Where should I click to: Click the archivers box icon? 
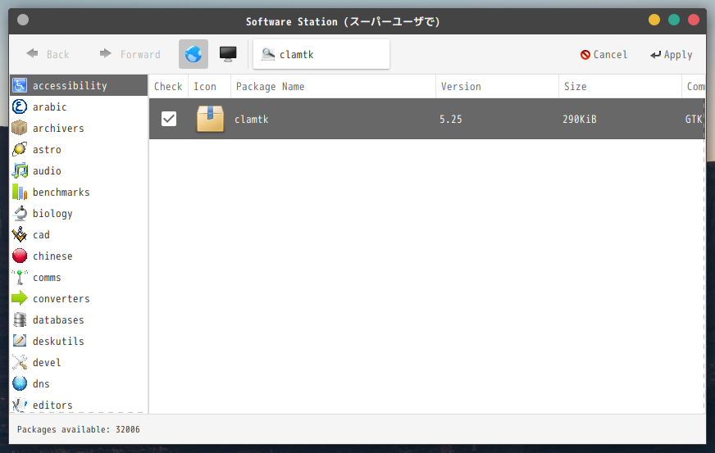pyautogui.click(x=20, y=128)
